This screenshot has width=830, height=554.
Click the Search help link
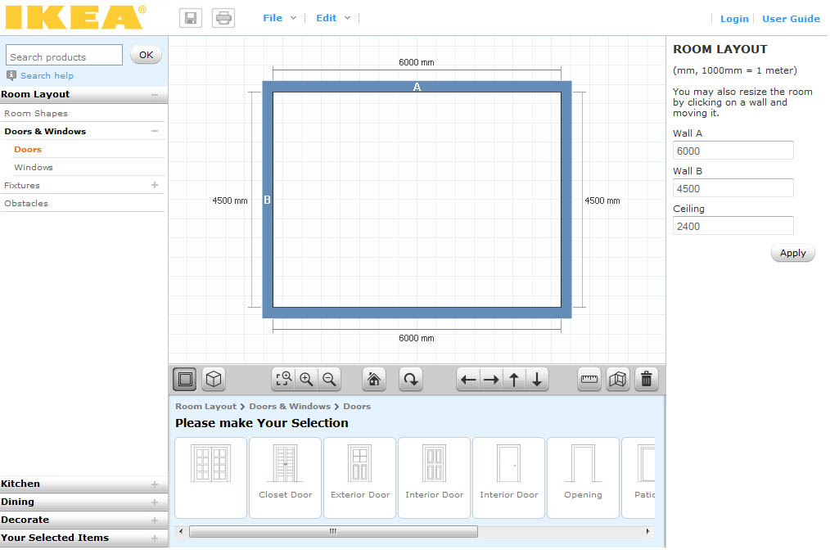(47, 75)
